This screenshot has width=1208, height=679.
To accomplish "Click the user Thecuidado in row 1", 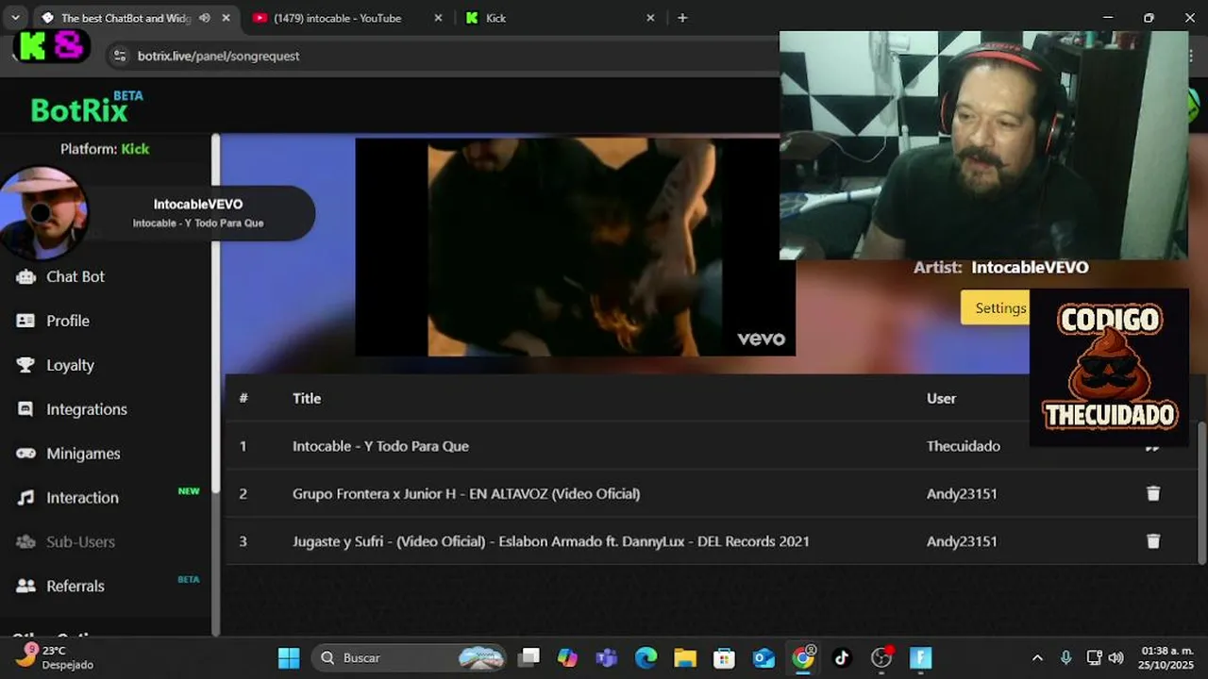I will (x=964, y=446).
